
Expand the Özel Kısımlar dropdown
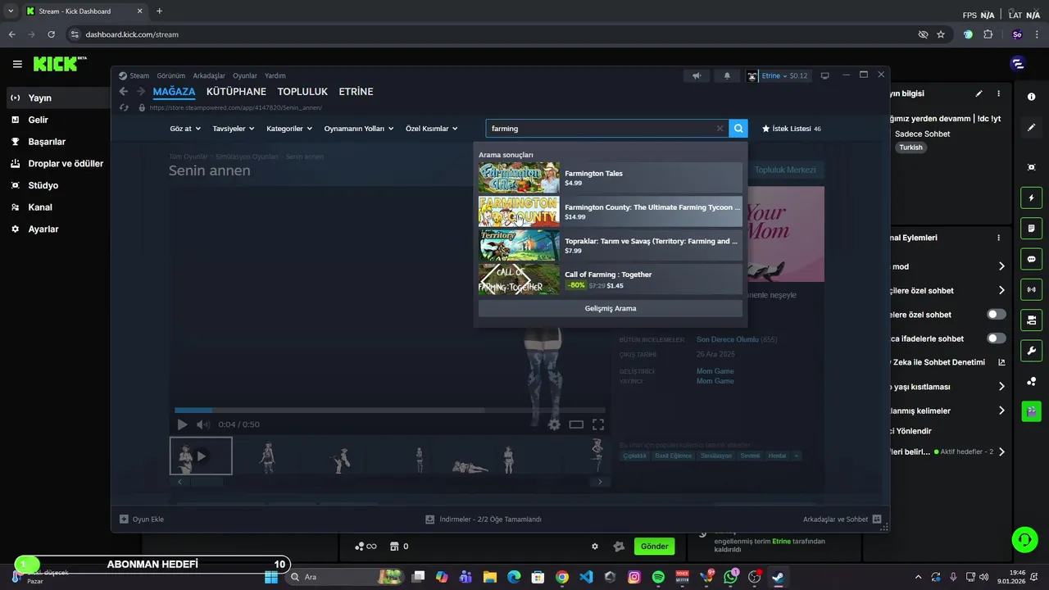(x=432, y=129)
